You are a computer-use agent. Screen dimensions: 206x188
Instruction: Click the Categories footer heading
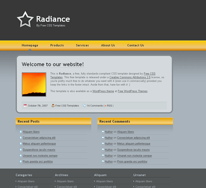point(24,175)
